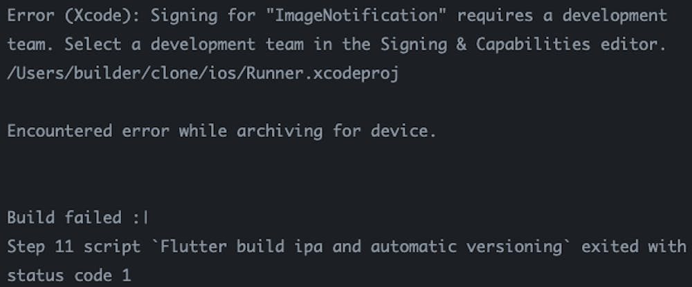Click the "Encountered error" text
The height and width of the screenshot is (287, 692).
pyautogui.click(x=88, y=131)
